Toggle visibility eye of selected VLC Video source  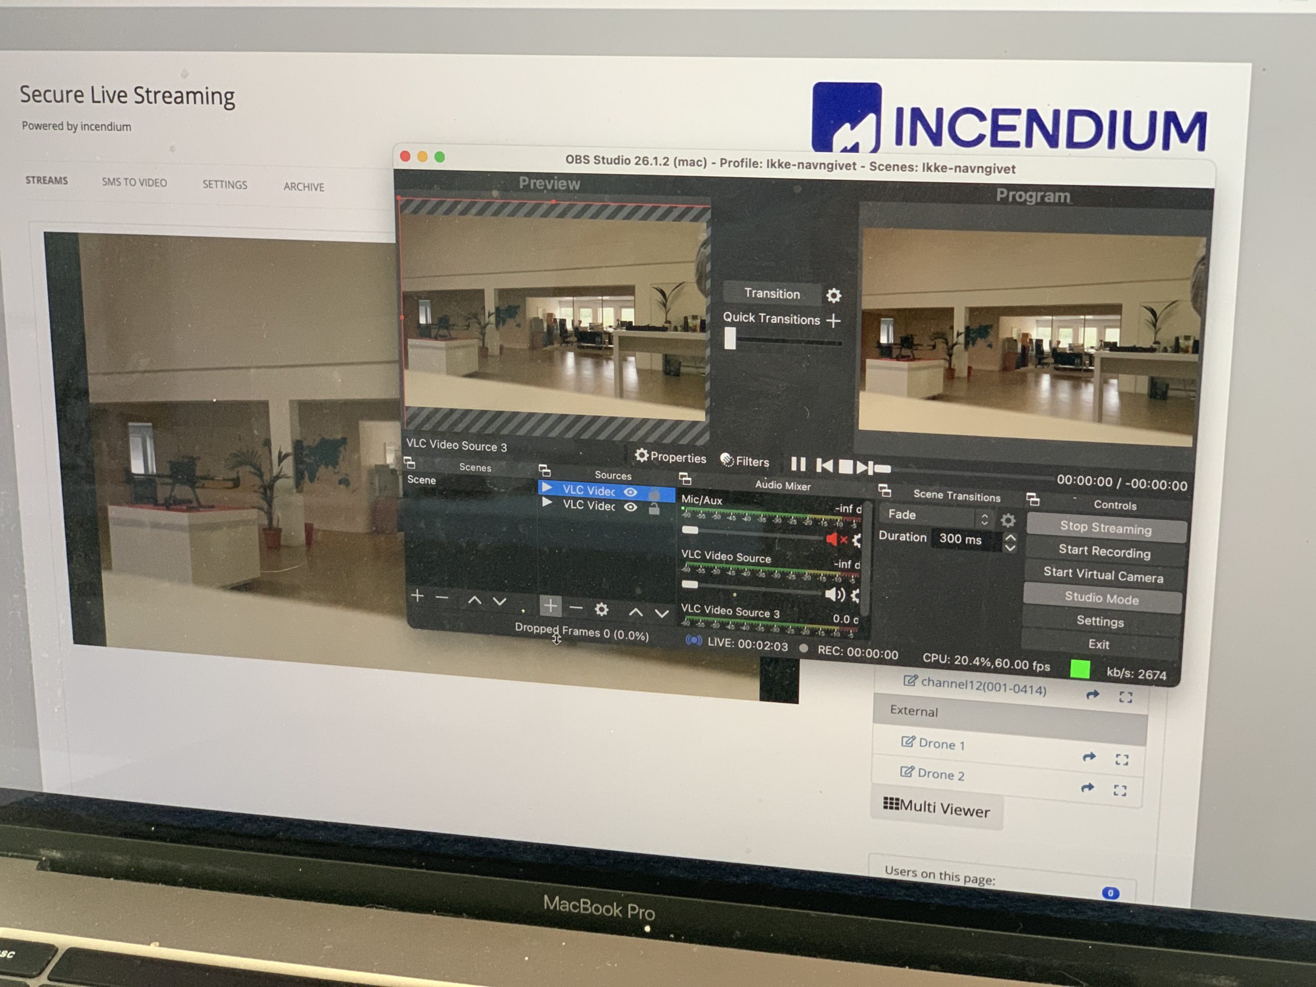(630, 492)
